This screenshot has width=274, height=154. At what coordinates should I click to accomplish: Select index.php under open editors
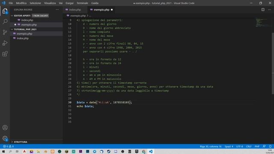pos(27,20)
